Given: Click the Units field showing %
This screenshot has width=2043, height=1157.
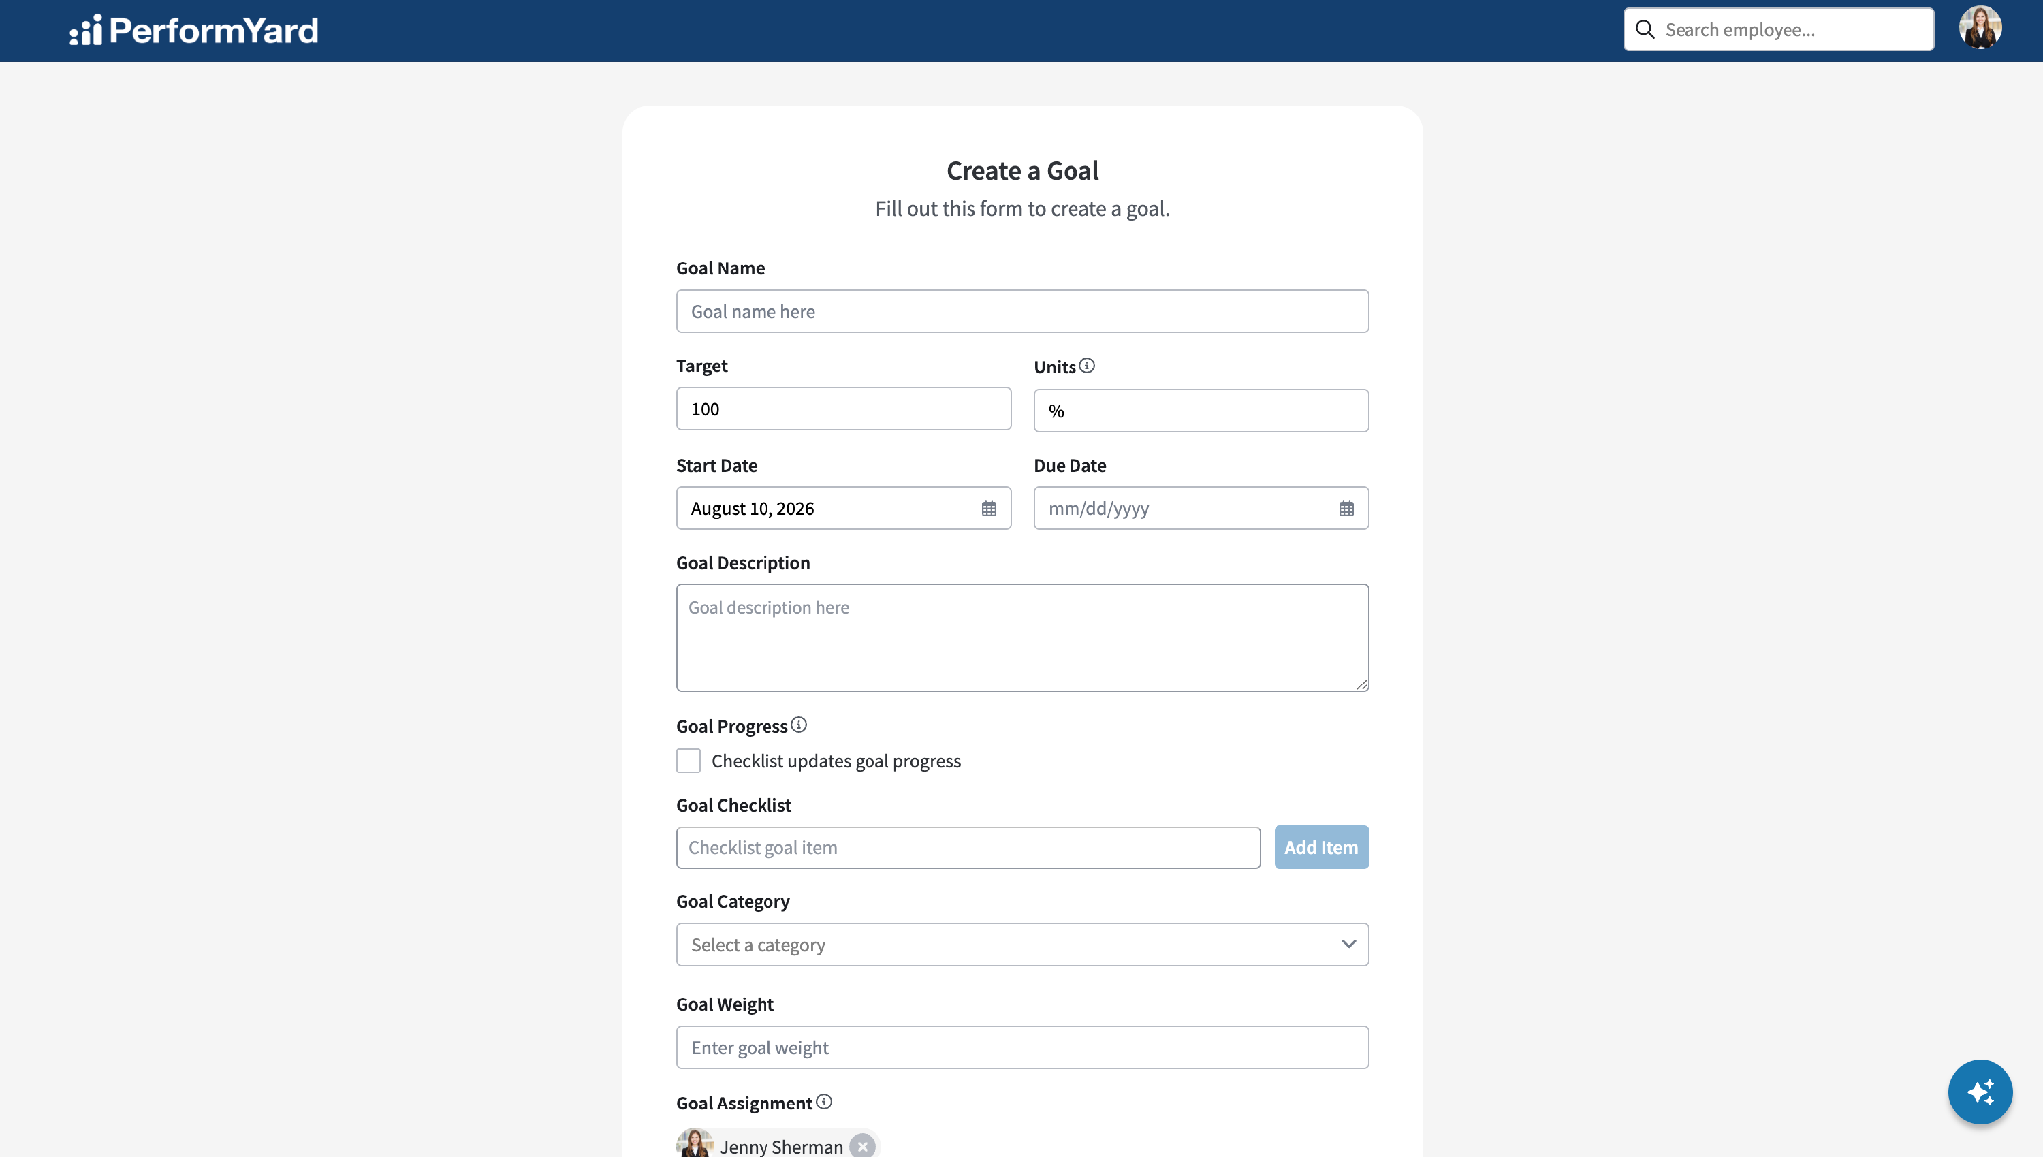Looking at the screenshot, I should pyautogui.click(x=1201, y=411).
